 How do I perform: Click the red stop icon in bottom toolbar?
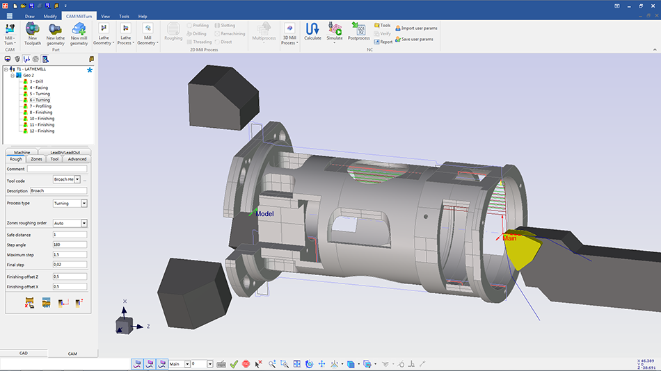[x=246, y=364]
